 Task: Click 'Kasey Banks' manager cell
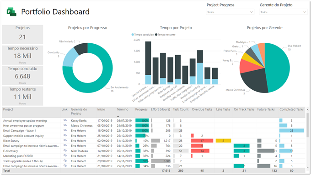[79, 121]
